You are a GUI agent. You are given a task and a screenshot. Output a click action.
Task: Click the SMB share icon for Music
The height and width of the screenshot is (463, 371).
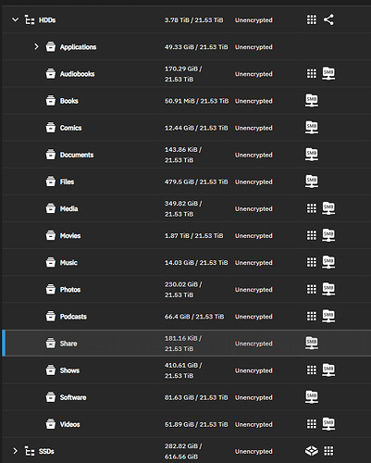(328, 262)
